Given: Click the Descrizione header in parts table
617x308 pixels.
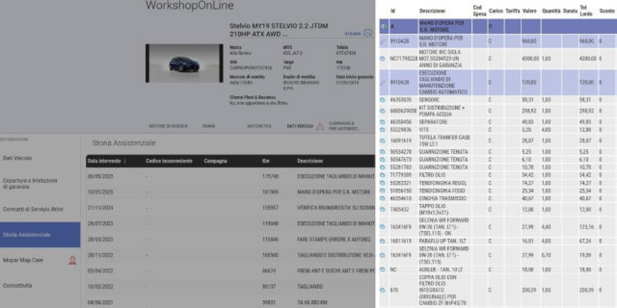Looking at the screenshot, I should (x=432, y=11).
